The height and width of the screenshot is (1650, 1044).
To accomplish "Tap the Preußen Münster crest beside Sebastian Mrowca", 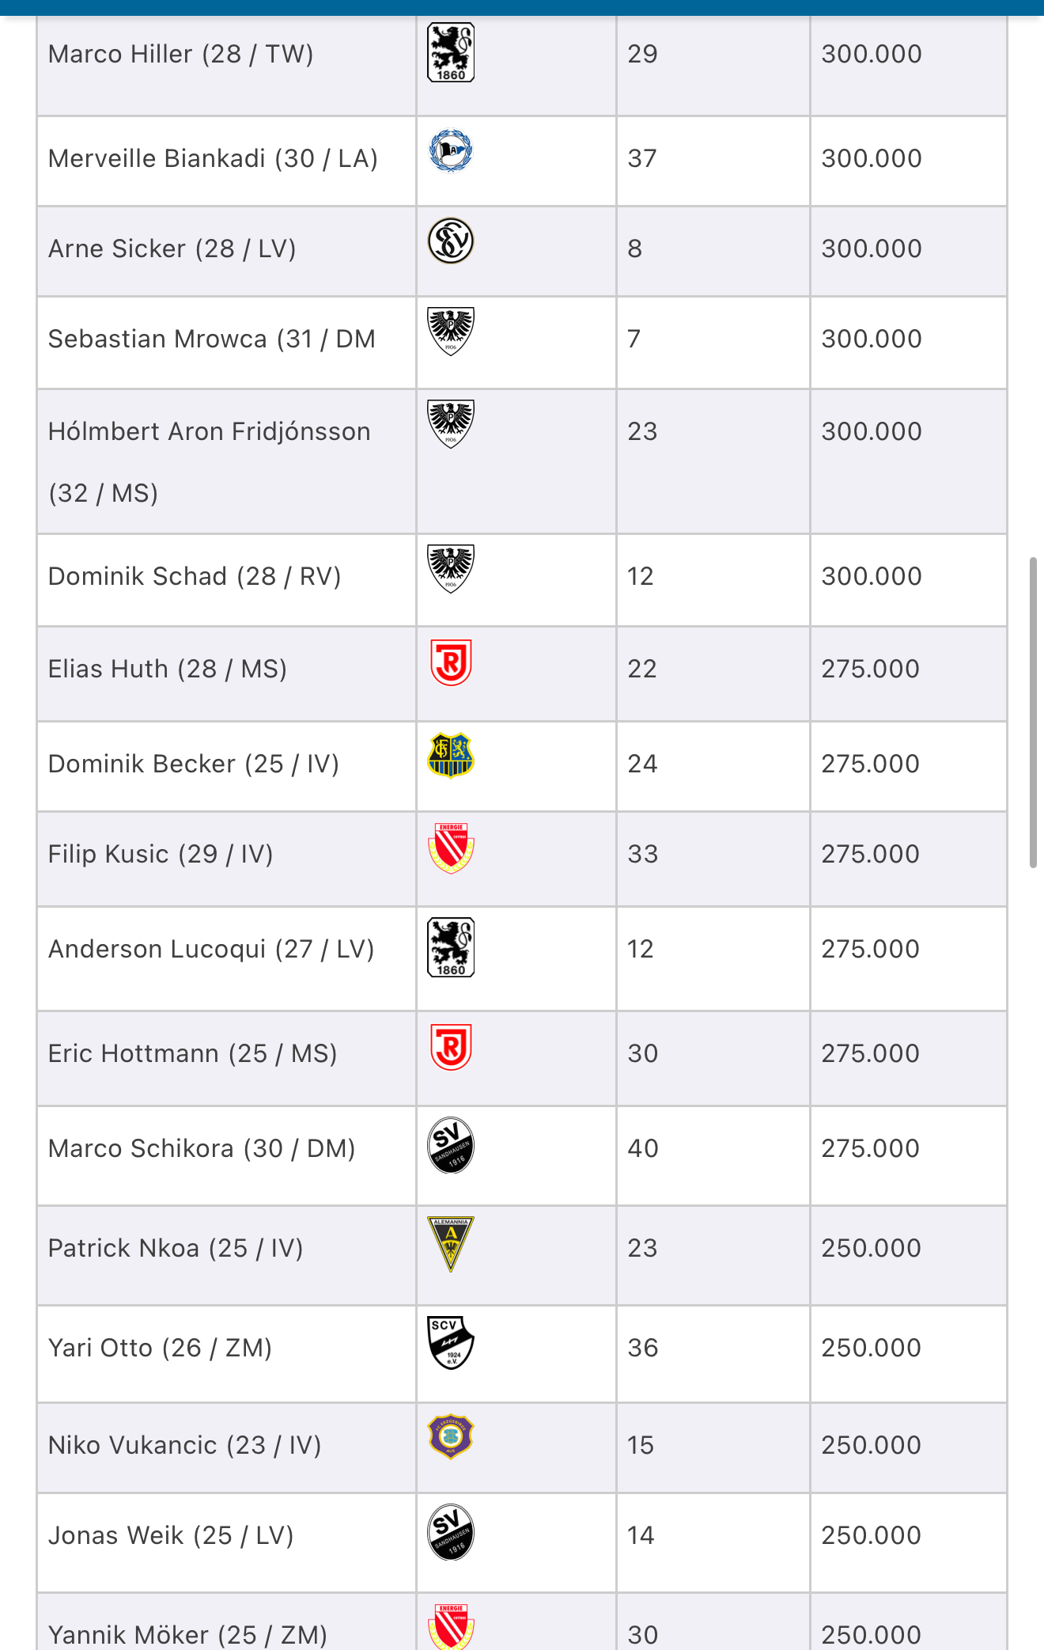I will pyautogui.click(x=451, y=332).
